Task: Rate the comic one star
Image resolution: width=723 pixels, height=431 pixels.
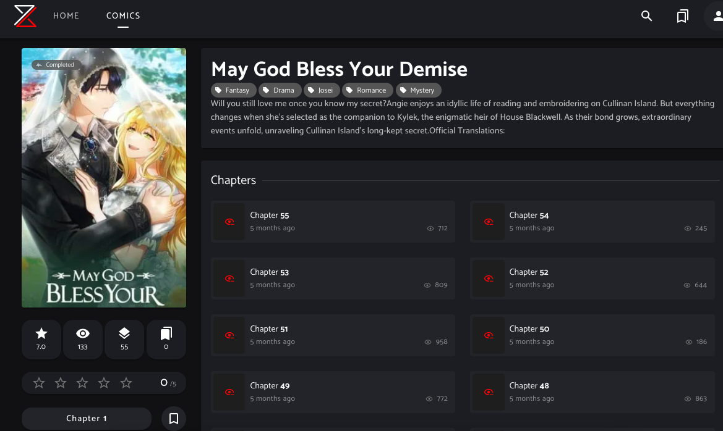Action: coord(39,383)
